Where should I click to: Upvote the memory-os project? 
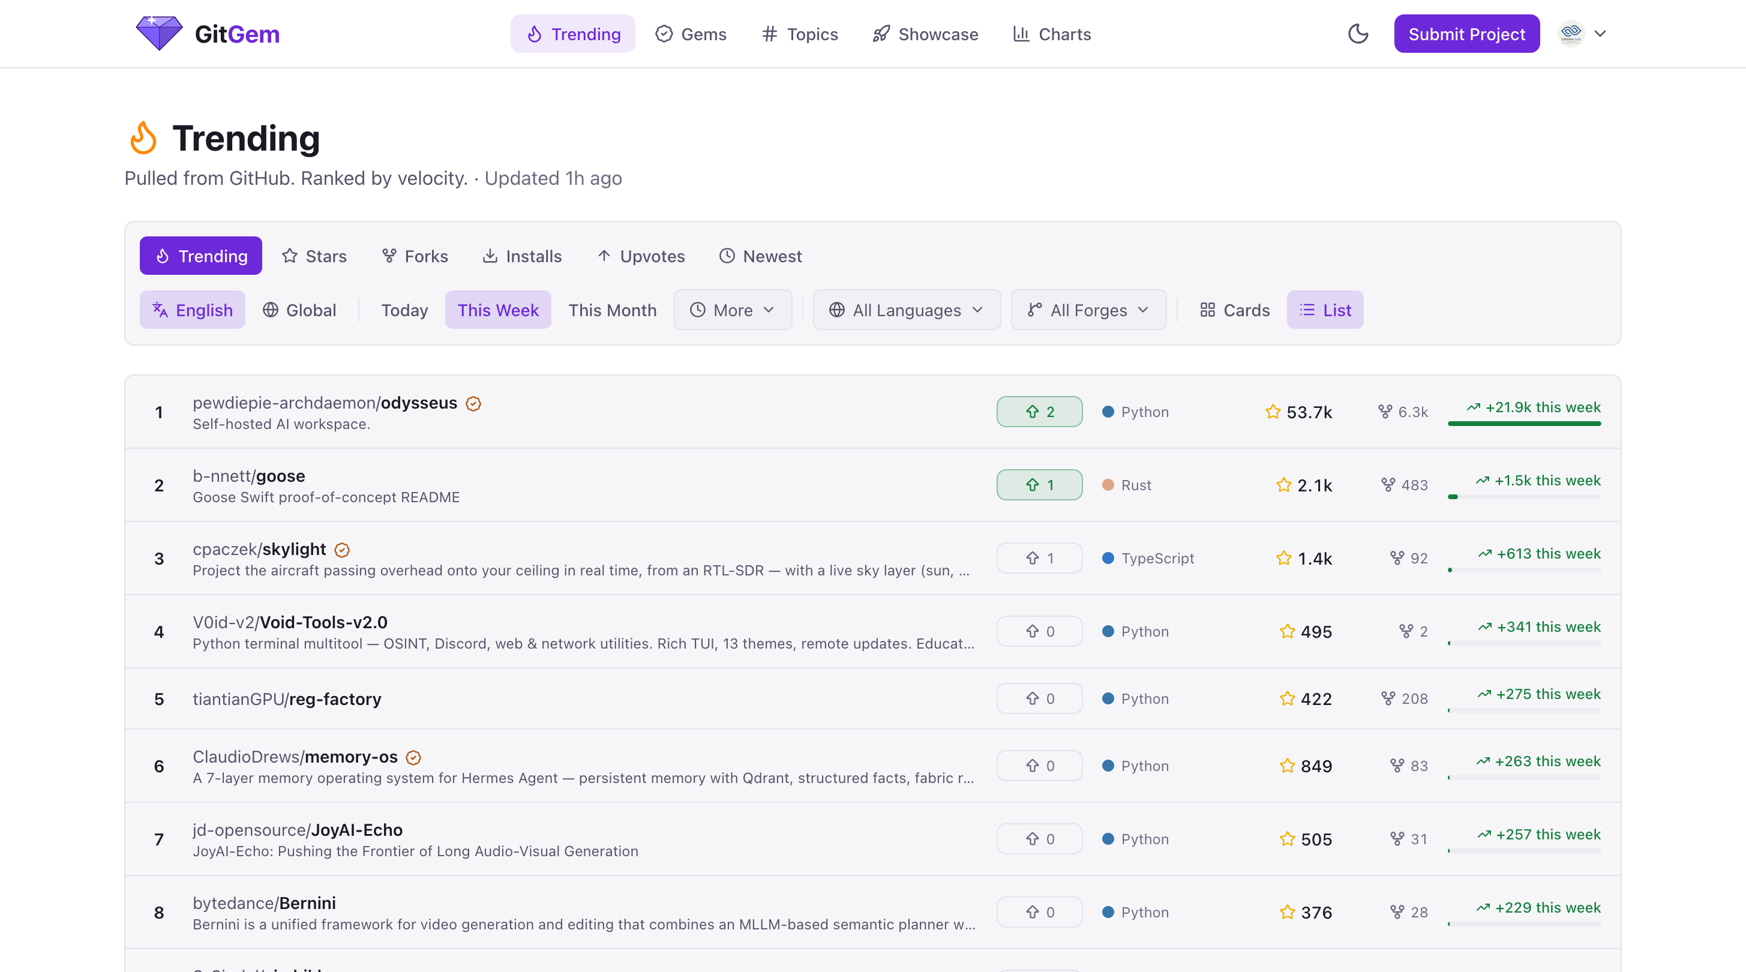click(1039, 765)
